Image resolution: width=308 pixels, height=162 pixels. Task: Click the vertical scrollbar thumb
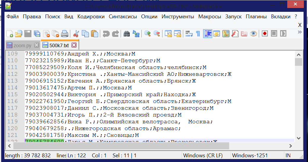(299, 62)
